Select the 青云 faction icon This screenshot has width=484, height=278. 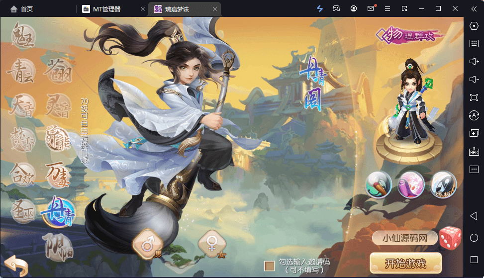pyautogui.click(x=21, y=72)
